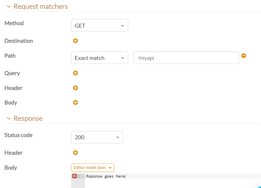Collapse the Response section chevron
261x188 pixels.
9,119
